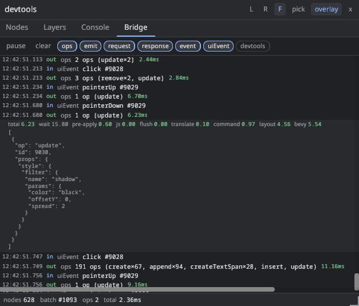Toggle the event filter chip

188,46
